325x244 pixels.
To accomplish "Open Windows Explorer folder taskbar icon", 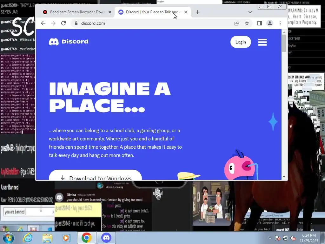I will tap(47, 238).
